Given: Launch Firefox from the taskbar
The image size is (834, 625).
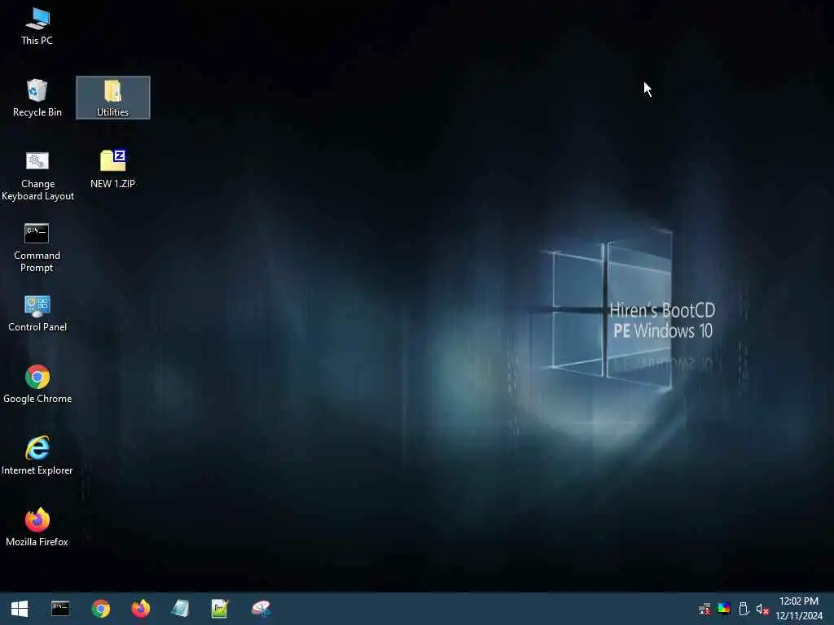Looking at the screenshot, I should pos(140,609).
